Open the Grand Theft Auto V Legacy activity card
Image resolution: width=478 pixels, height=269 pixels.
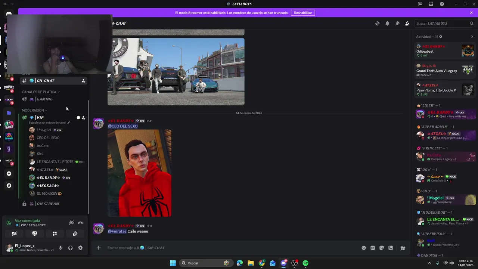click(x=445, y=70)
